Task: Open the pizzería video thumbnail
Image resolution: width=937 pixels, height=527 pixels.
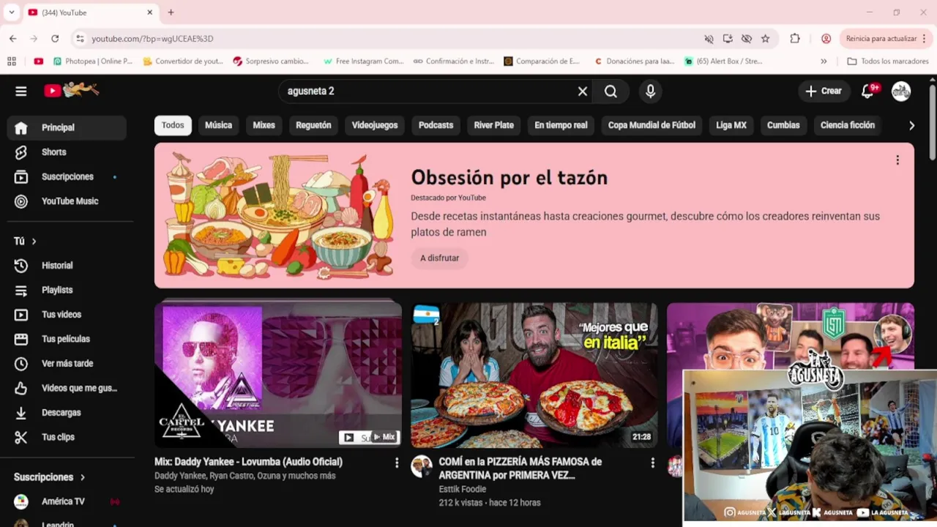Action: (534, 375)
